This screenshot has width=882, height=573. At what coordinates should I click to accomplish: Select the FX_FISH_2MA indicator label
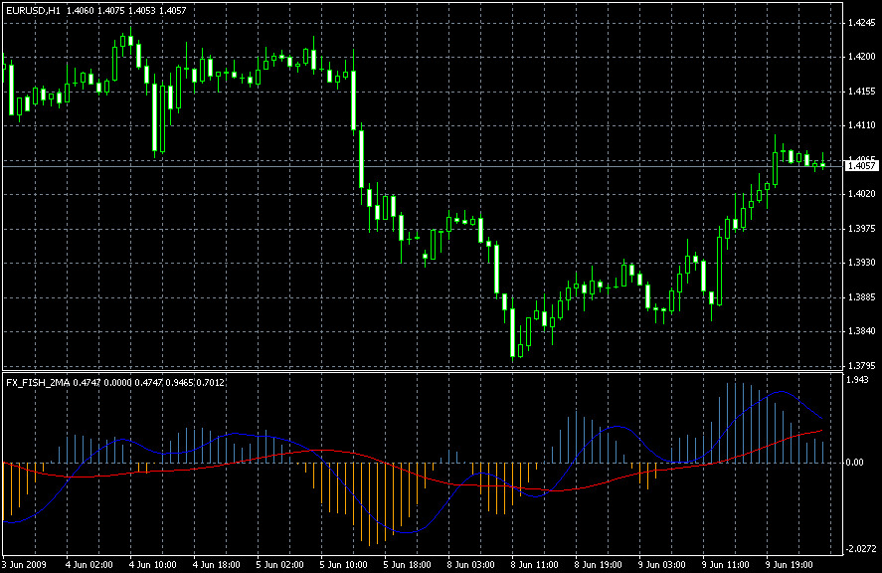(35, 381)
